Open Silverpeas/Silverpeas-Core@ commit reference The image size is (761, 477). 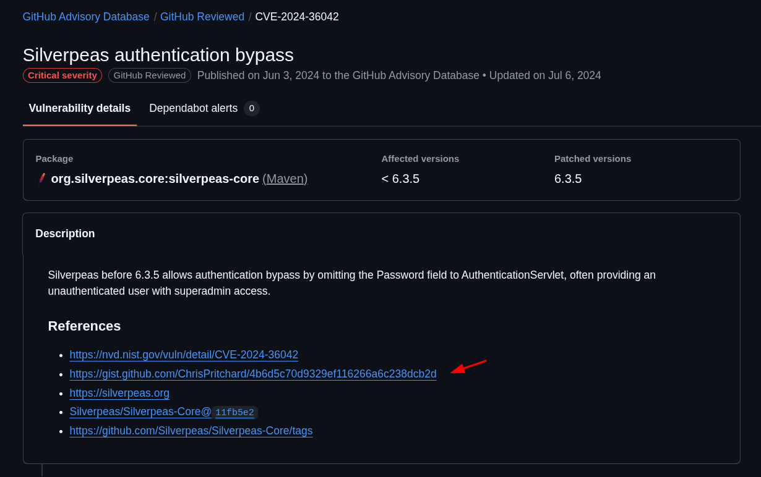[x=140, y=412]
